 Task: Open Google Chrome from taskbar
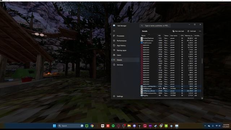coord(92,126)
